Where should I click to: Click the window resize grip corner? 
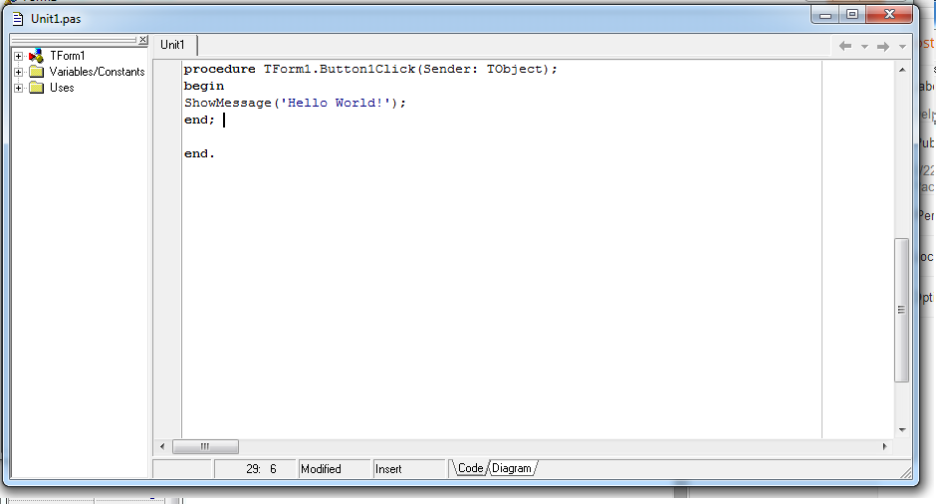point(906,472)
